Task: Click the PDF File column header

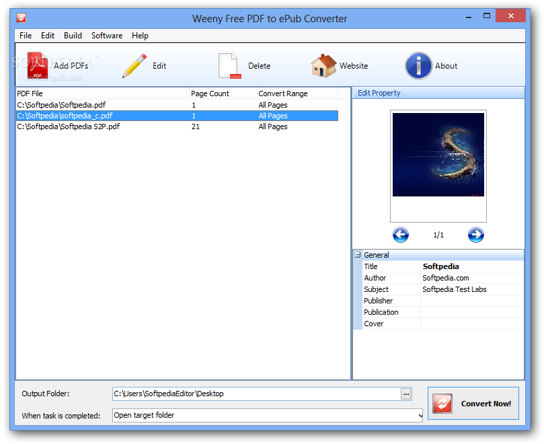Action: (103, 94)
